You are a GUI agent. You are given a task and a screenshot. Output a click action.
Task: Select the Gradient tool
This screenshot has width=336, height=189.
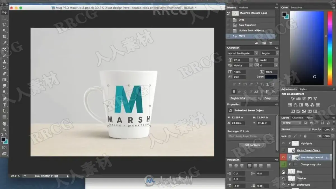pyautogui.click(x=4, y=80)
